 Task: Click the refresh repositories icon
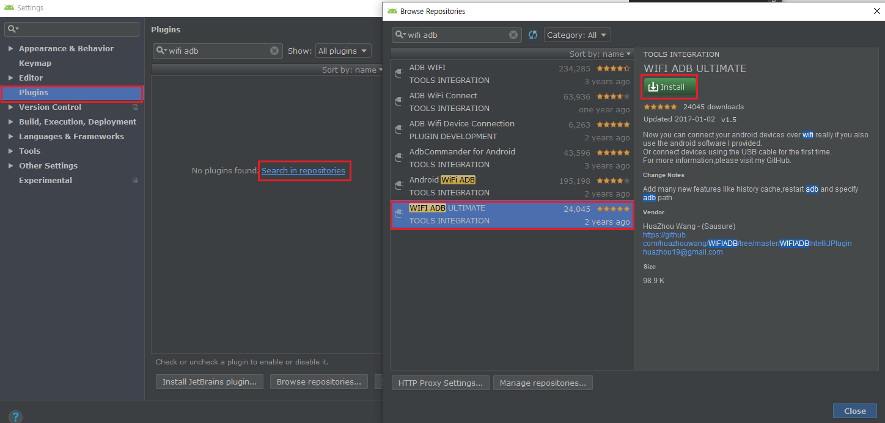coord(533,35)
